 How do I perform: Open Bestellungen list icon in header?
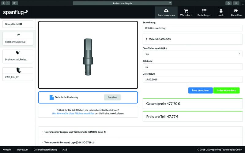(x=204, y=11)
